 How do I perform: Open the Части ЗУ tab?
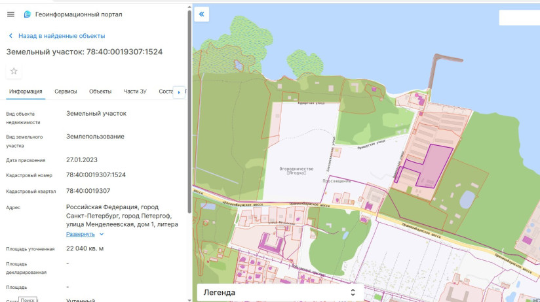click(135, 92)
